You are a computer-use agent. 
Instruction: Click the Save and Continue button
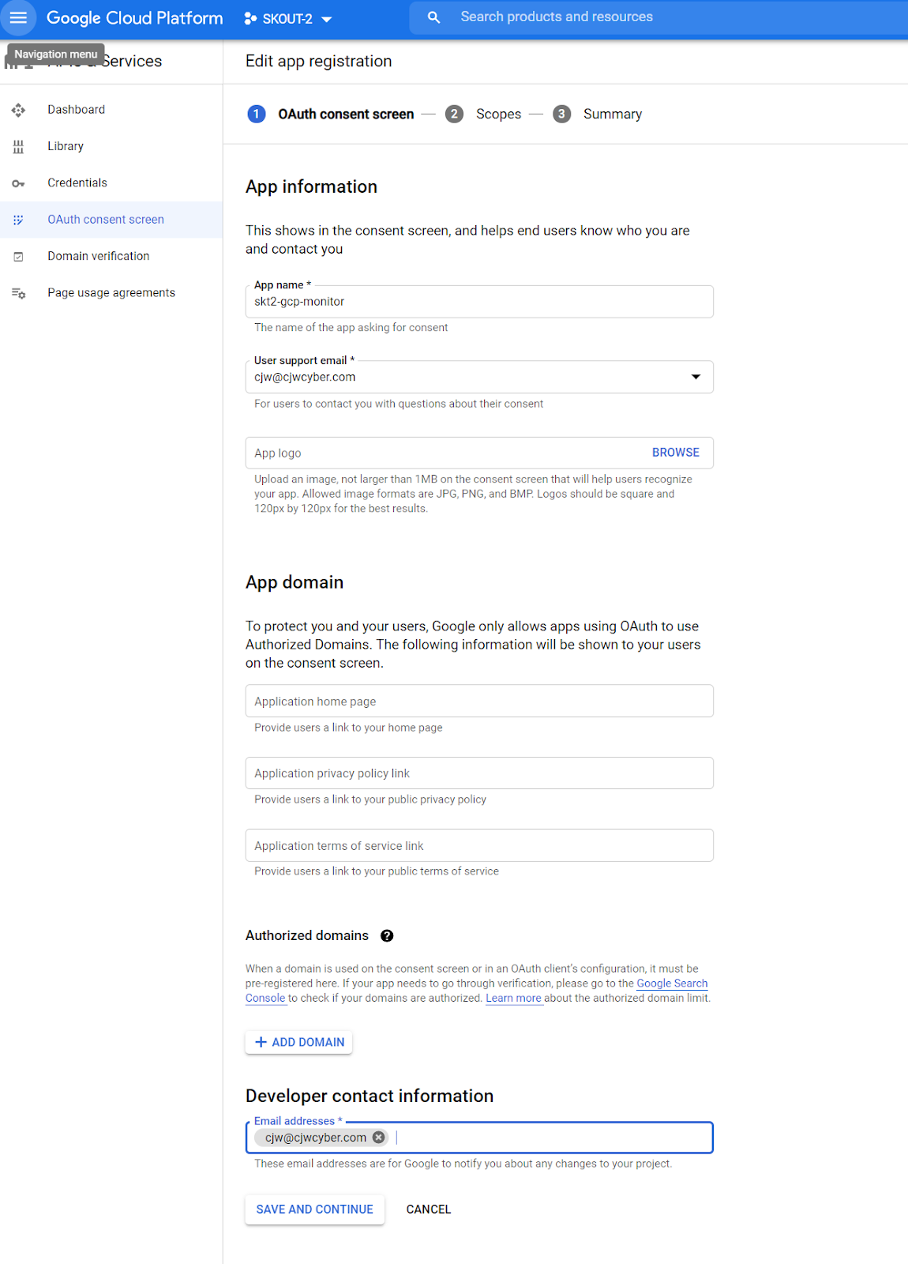point(314,1209)
